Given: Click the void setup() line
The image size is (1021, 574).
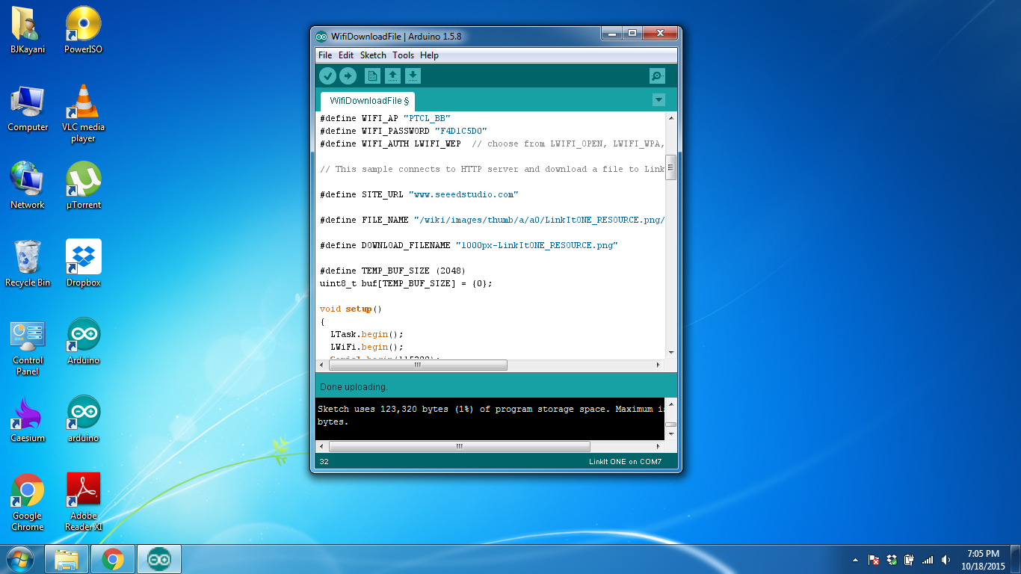Looking at the screenshot, I should point(351,309).
